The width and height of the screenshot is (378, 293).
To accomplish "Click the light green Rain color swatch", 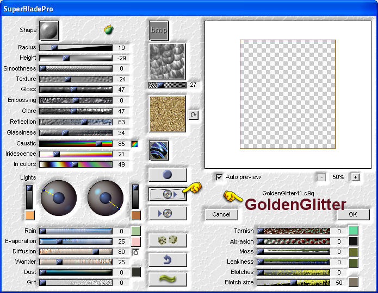I will (136, 231).
